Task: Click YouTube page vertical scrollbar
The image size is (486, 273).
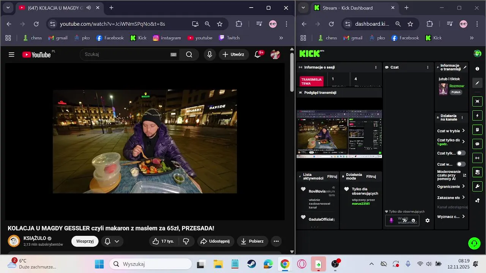Action: click(292, 72)
